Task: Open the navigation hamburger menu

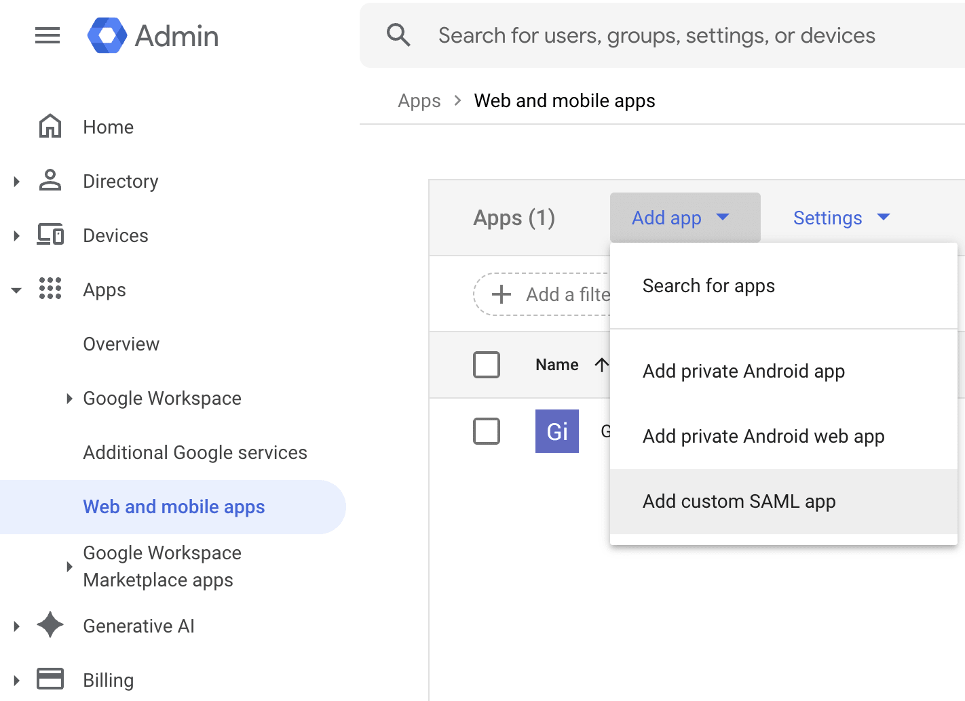Action: tap(47, 35)
